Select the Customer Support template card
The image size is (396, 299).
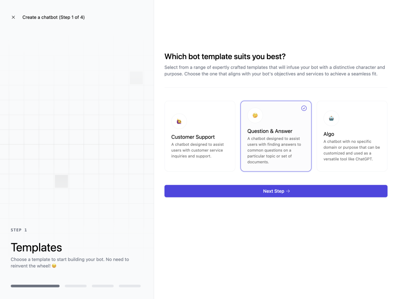(x=200, y=136)
